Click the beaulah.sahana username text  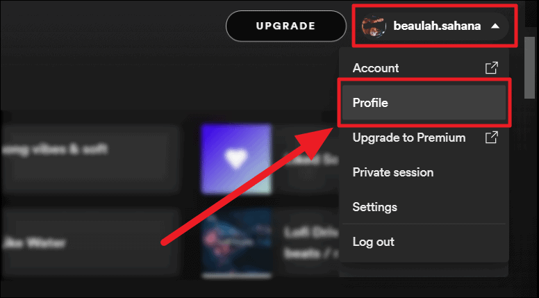[x=437, y=26]
